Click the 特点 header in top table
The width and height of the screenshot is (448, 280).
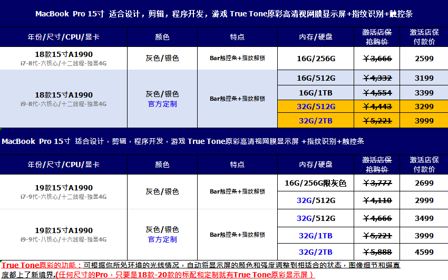click(237, 37)
